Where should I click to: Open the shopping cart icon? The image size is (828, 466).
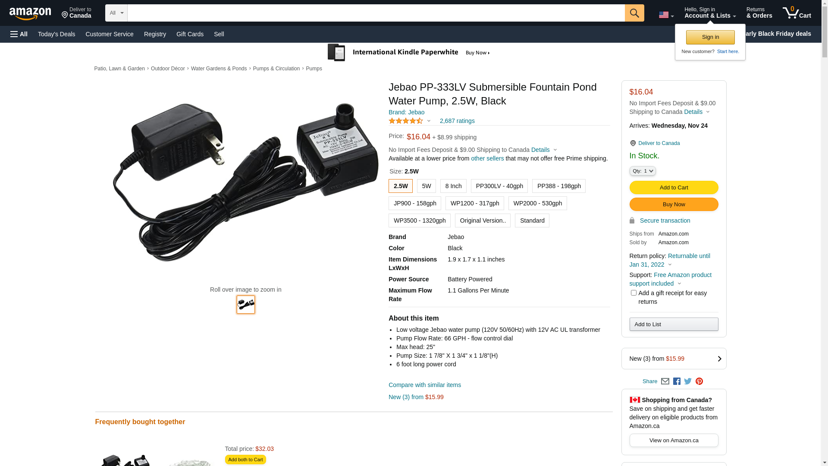pyautogui.click(x=797, y=13)
